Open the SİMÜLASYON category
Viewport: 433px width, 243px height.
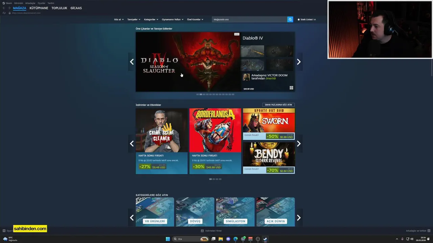pos(235,212)
